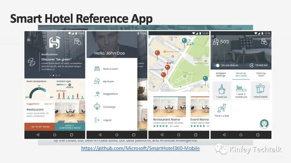Tap the NFC door-key icon on room 503 screen

tap(264, 42)
